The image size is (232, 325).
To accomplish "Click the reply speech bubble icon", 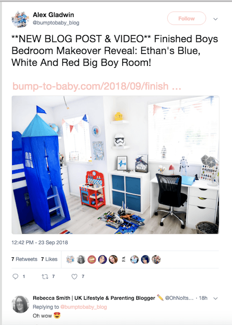I will coord(15,276).
